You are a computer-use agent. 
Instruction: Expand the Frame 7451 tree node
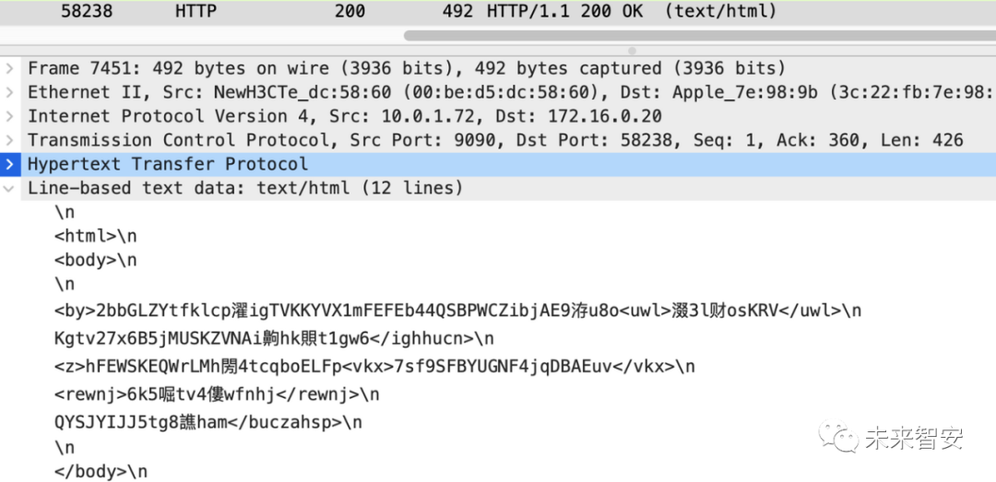coord(8,69)
